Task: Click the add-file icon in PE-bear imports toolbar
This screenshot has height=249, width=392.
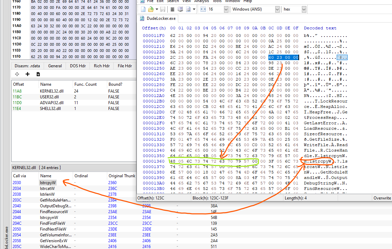Action: (38, 74)
